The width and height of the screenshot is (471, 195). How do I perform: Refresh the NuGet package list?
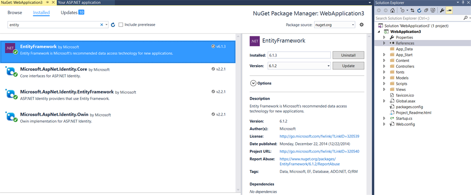click(113, 24)
